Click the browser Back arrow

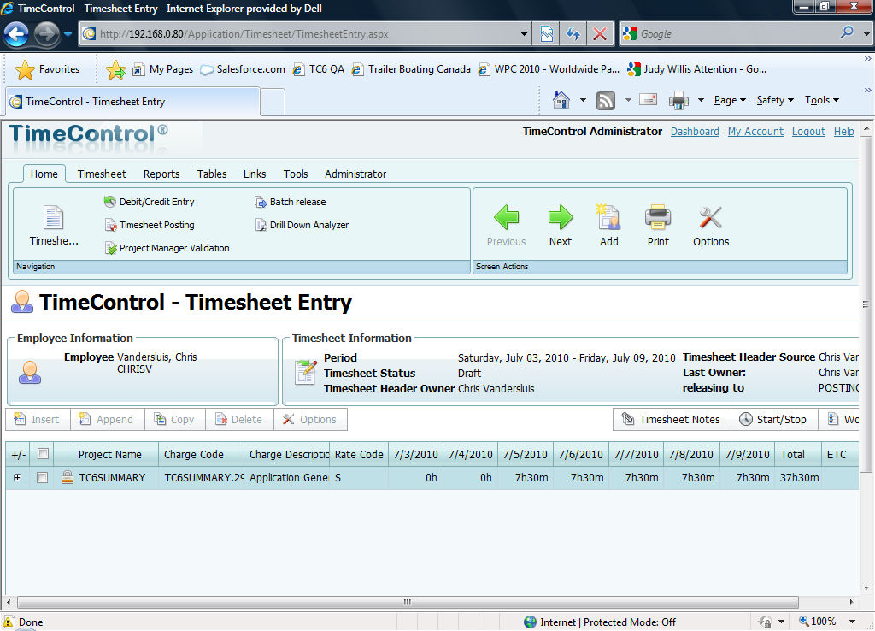16,34
